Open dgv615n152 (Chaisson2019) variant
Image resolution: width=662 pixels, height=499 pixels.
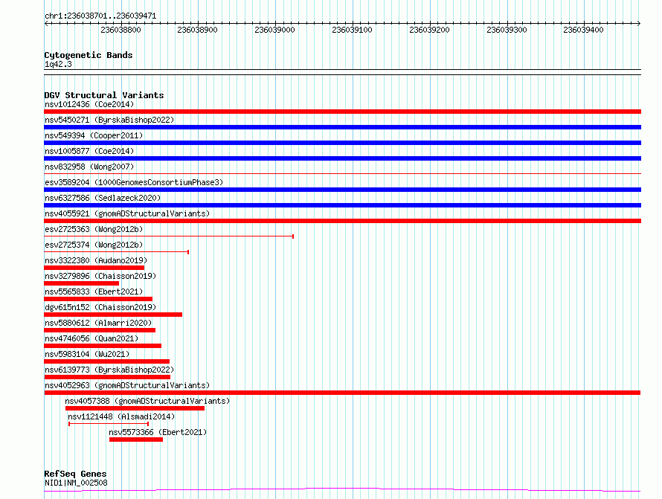100,307
